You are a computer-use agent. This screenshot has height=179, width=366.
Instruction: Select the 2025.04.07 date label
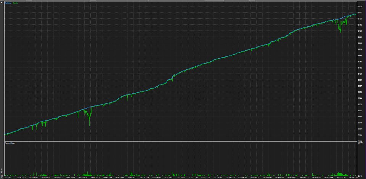[316, 177]
